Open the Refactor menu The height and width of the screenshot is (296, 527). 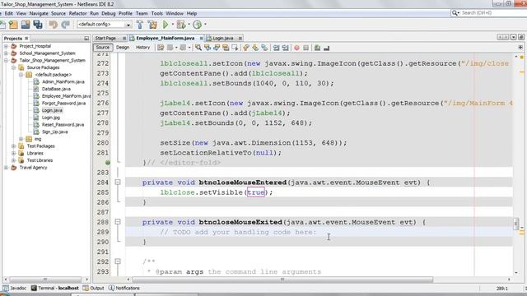(77, 13)
